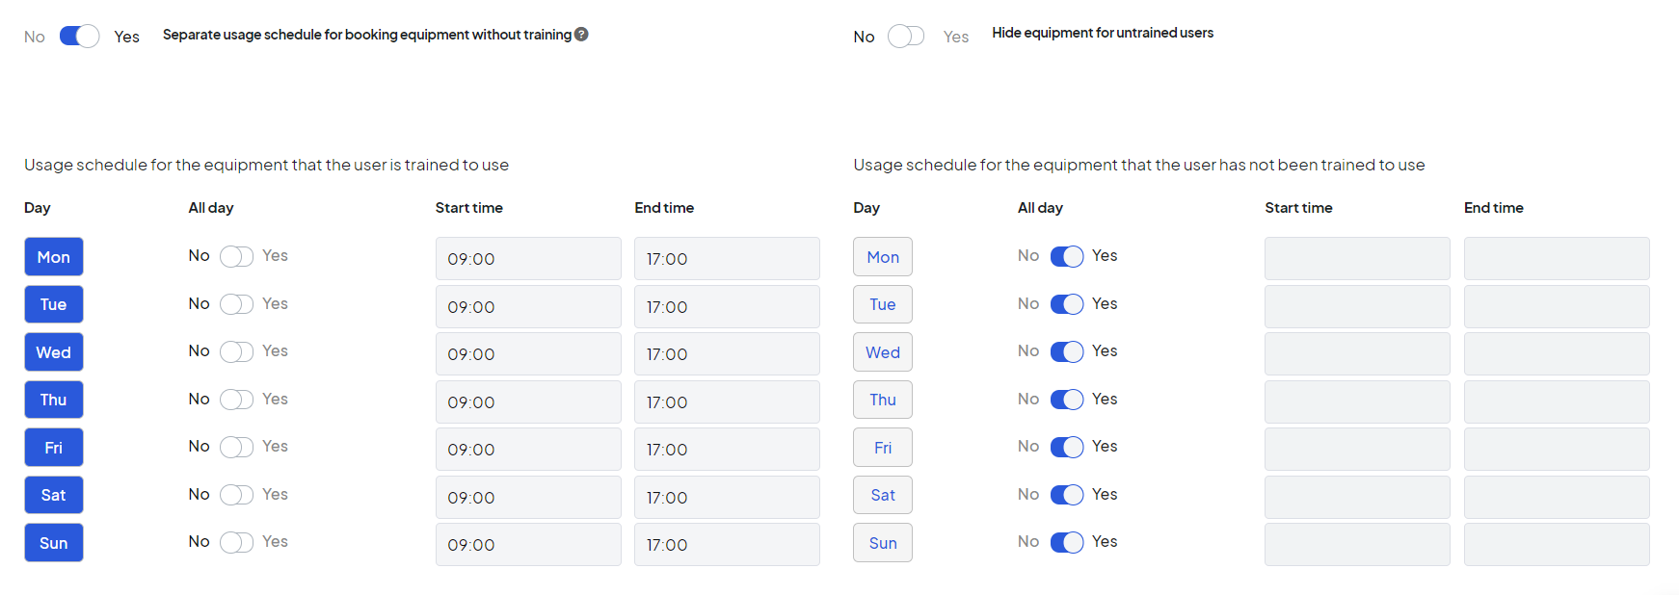The width and height of the screenshot is (1679, 595).
Task: Click Thursday 09:00 start time in trained schedule
Action: (527, 402)
